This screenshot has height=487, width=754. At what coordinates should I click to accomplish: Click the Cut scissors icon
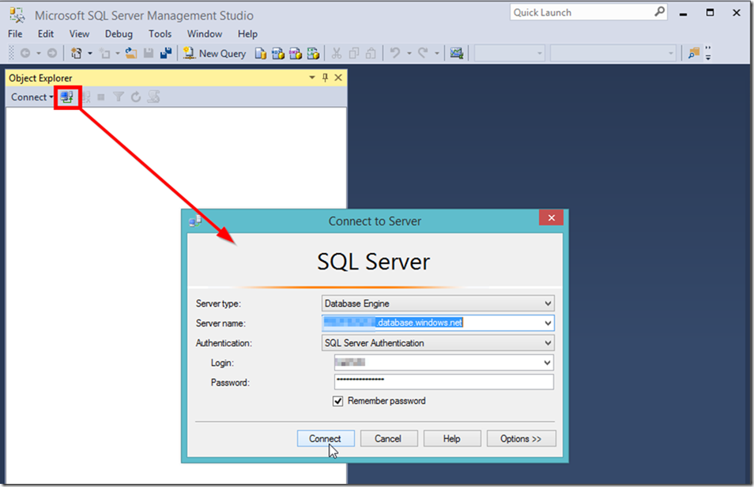[337, 54]
